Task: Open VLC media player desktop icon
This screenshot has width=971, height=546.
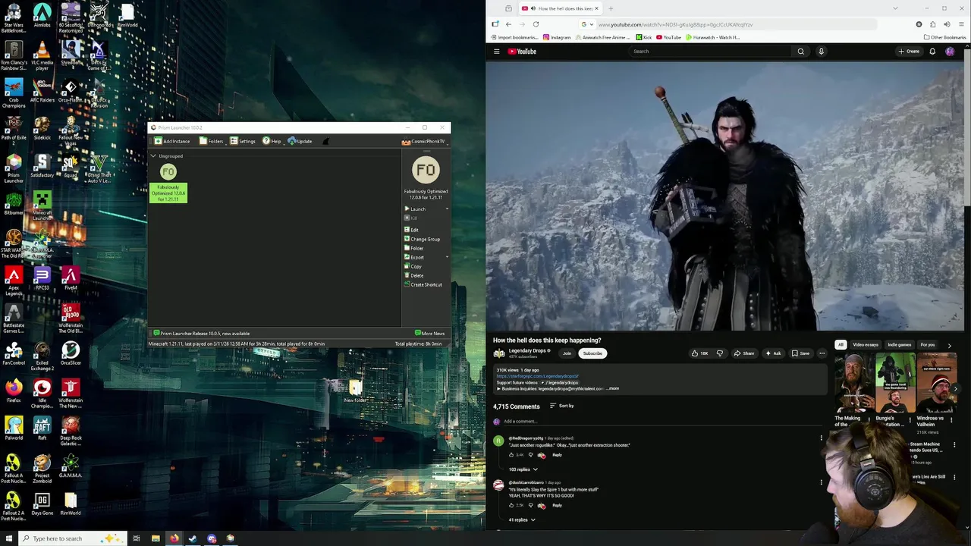Action: 42,55
